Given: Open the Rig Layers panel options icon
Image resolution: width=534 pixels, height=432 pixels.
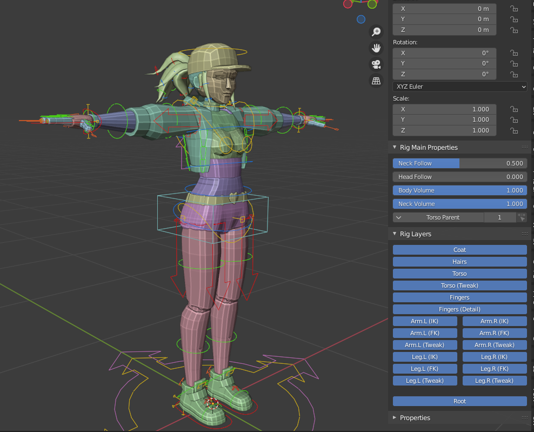Looking at the screenshot, I should [x=524, y=234].
